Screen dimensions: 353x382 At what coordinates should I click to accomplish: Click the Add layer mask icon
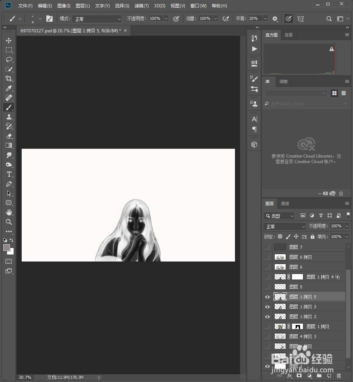[299, 376]
